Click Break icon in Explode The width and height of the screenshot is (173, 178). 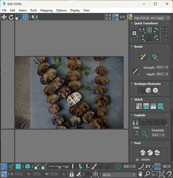click(x=135, y=122)
